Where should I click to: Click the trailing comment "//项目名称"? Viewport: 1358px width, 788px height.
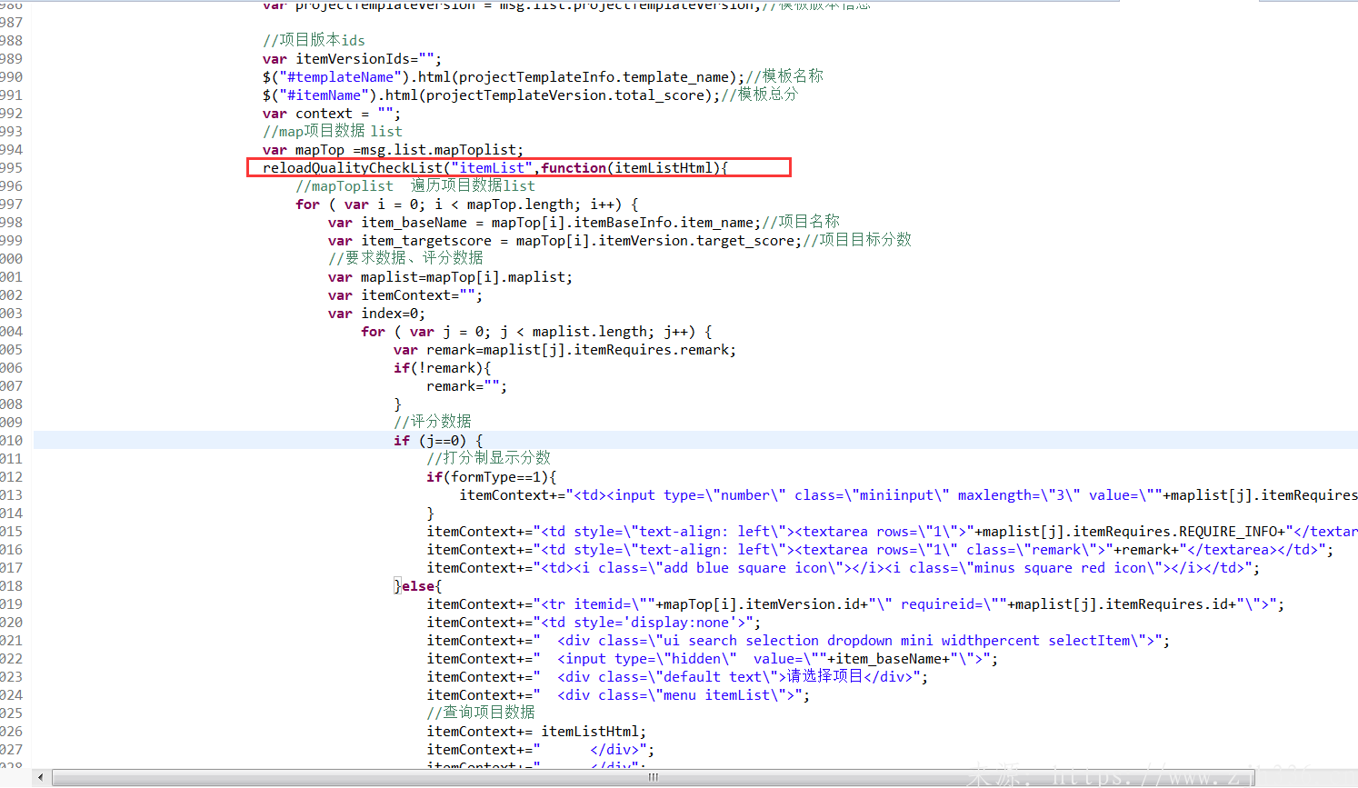pos(801,222)
